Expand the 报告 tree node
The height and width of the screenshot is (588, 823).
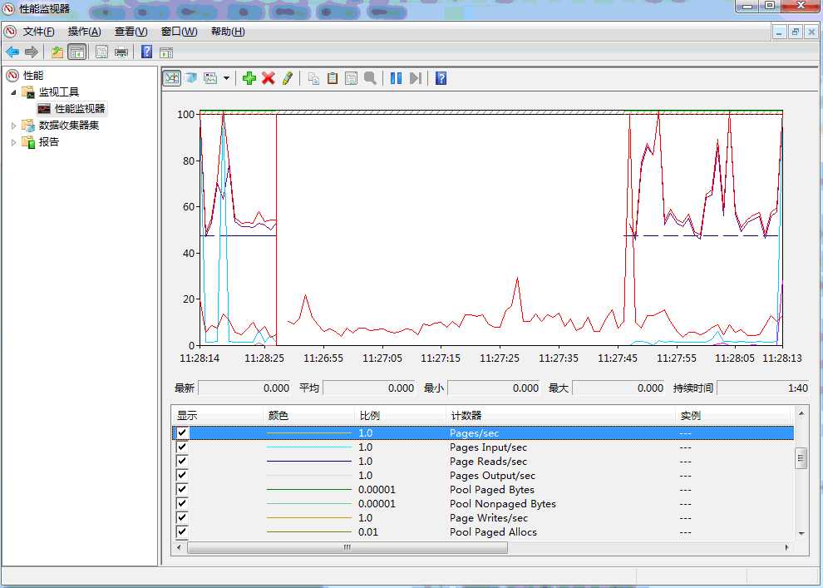tap(13, 142)
